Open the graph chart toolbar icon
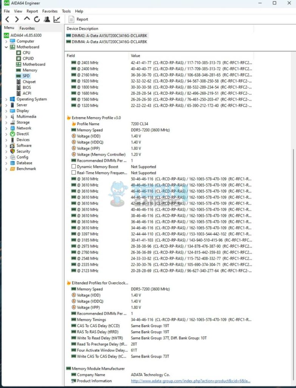This screenshot has height=388, width=296. [x=57, y=19]
